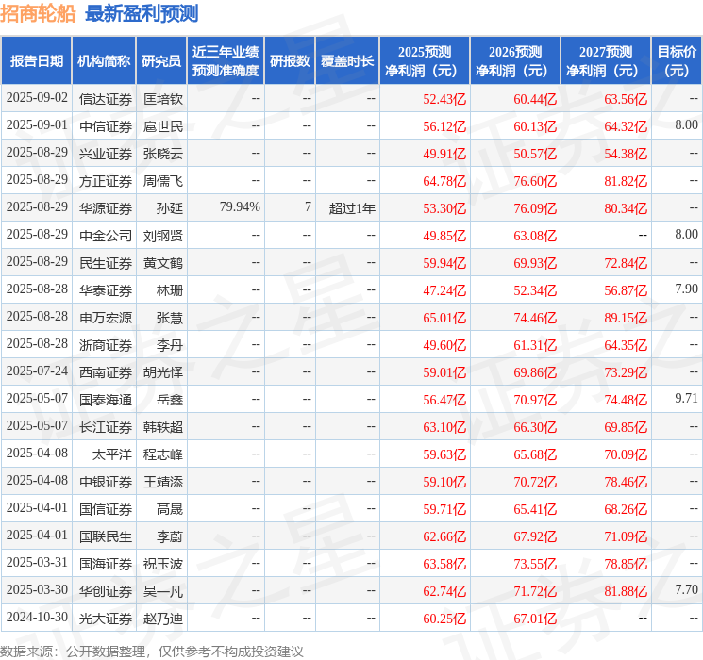
Task: Click analyst name 韩轶超
Action: [x=163, y=427]
